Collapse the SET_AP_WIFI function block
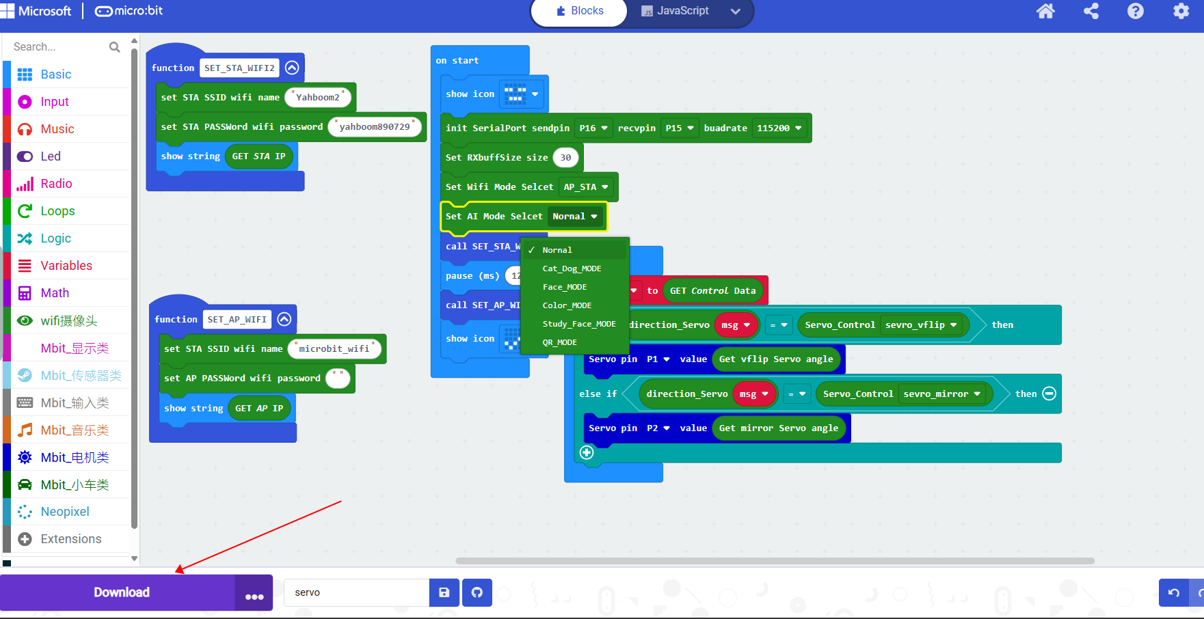The width and height of the screenshot is (1204, 619). [x=284, y=319]
